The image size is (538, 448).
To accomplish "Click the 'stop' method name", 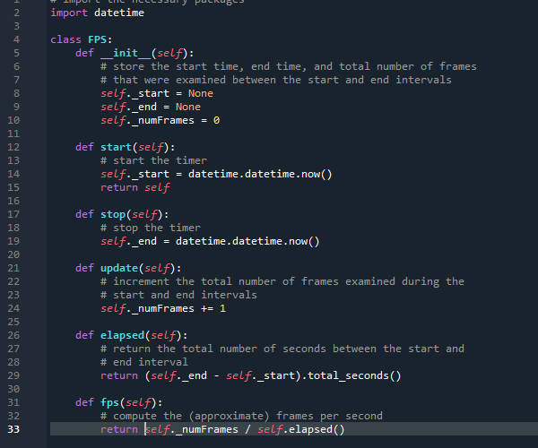I will [x=113, y=214].
